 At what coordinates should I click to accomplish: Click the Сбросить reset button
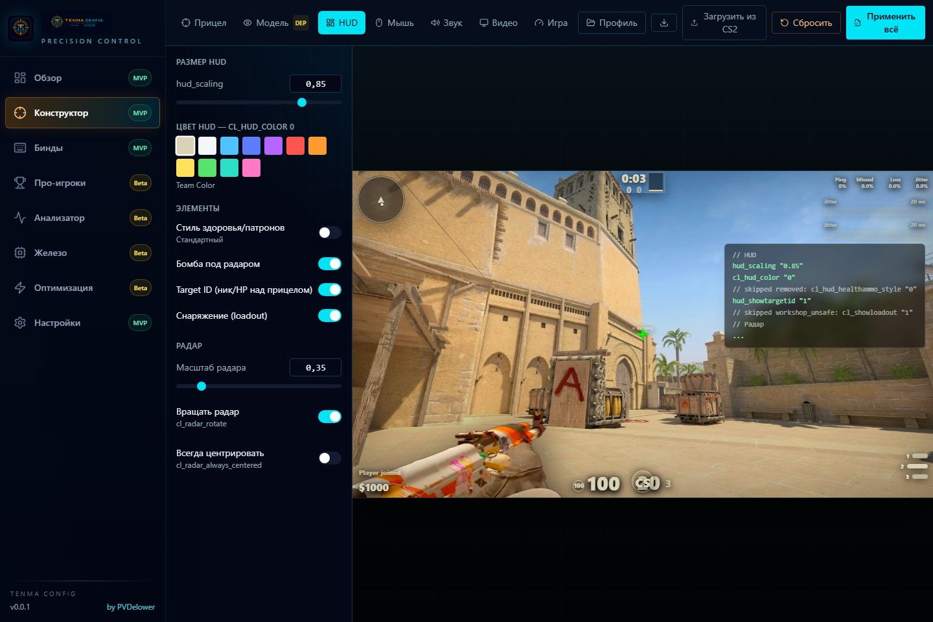pos(806,23)
